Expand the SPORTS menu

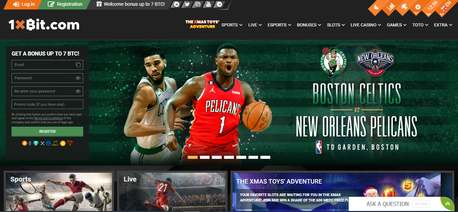232,25
